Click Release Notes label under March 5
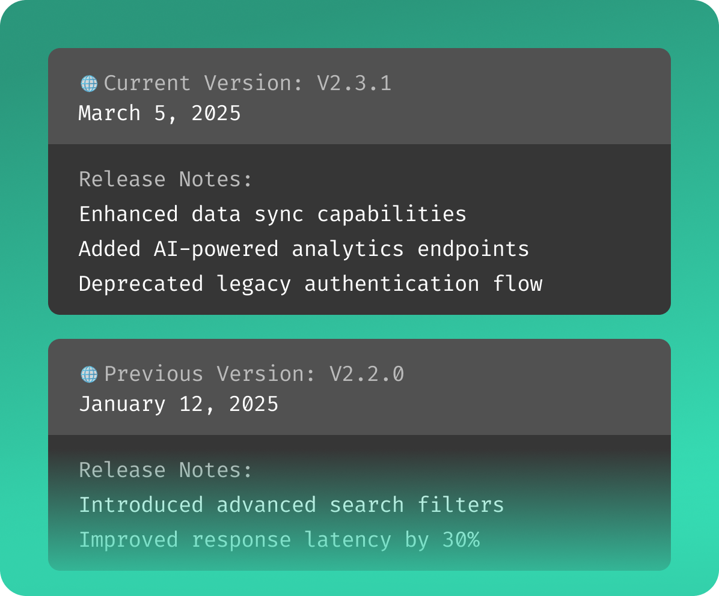Screen dimensions: 719x596 tap(166, 179)
